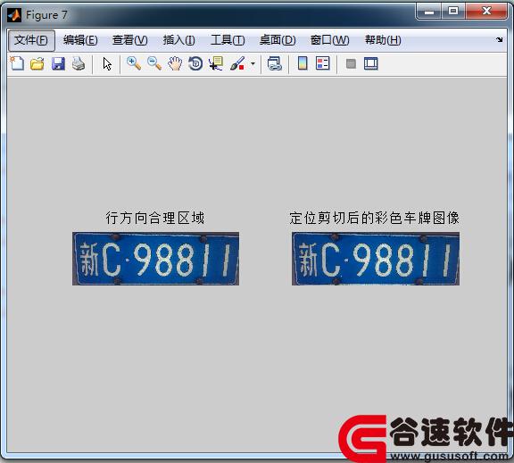Click the plate image under 定位剪切后的彩色车牌图像
514x463 pixels.
tap(376, 259)
